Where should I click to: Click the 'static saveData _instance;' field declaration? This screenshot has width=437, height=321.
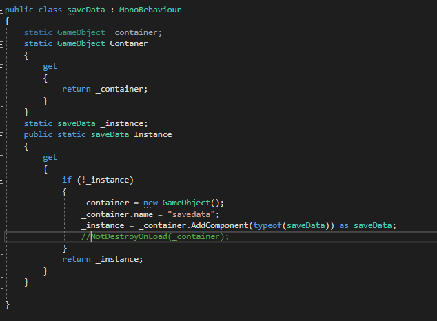[85, 123]
